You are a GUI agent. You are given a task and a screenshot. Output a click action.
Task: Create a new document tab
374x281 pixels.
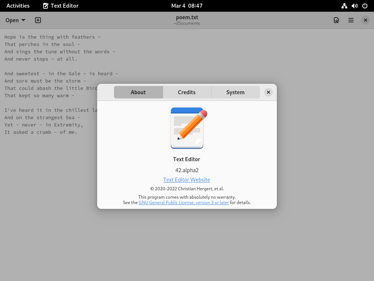38,20
